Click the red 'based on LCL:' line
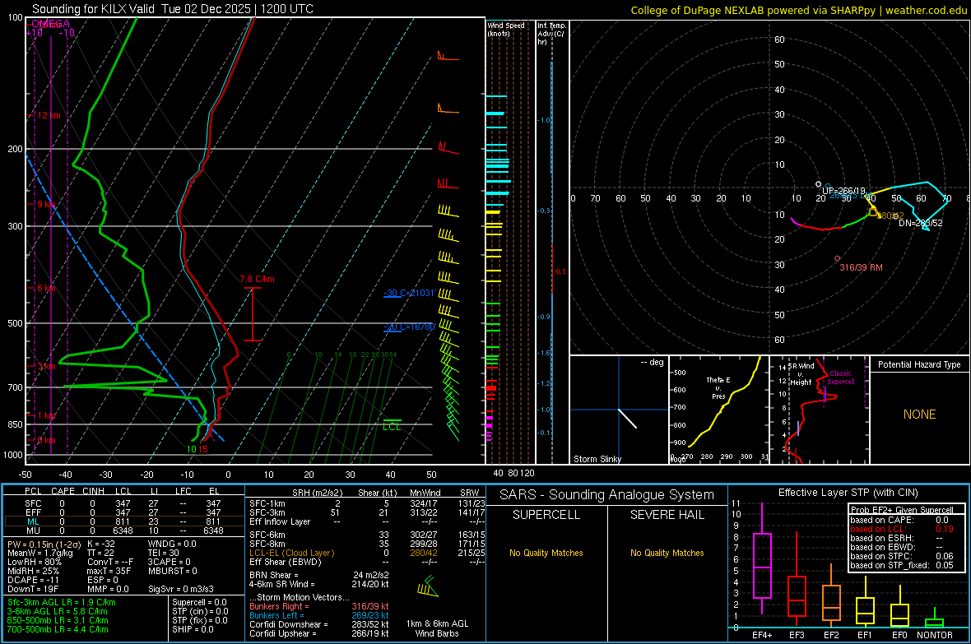Viewport: 971px width, 644px height. pyautogui.click(x=902, y=529)
